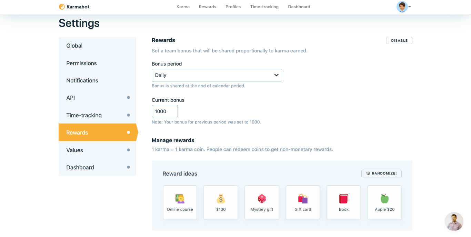The width and height of the screenshot is (471, 237).
Task: Open Rewards in the top navigation
Action: coord(208,7)
